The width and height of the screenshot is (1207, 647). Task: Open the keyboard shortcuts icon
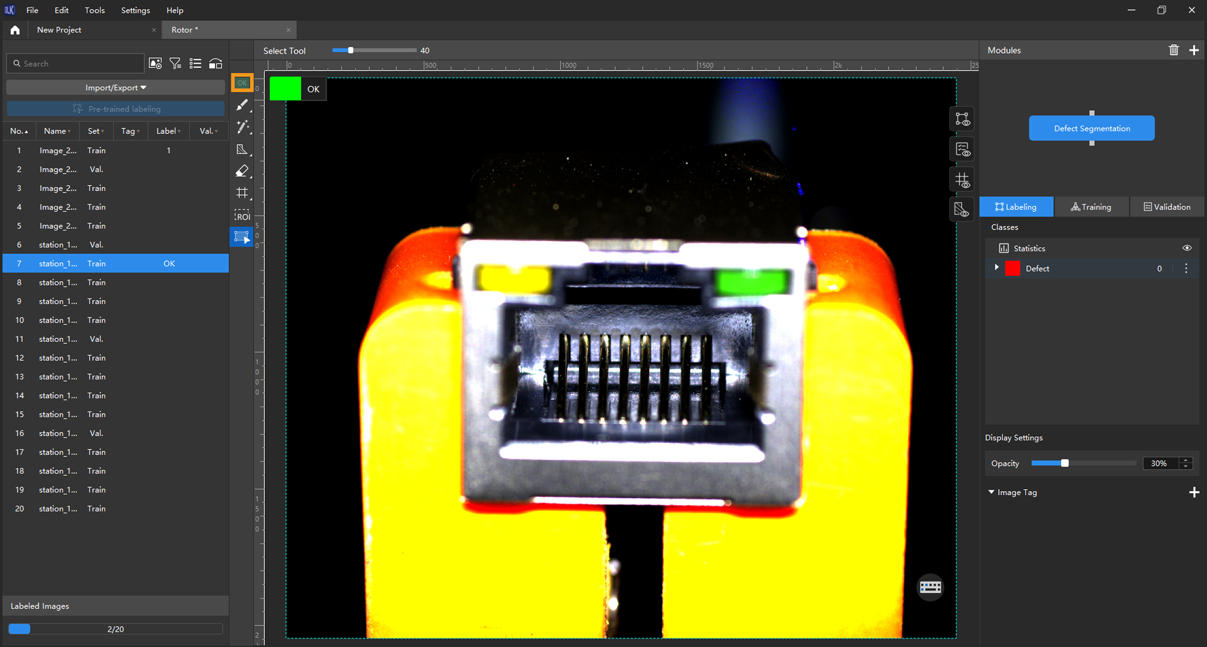pyautogui.click(x=930, y=587)
